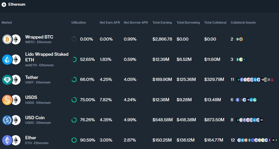This screenshot has height=149, width=279.
Task: Click the utilization ring in the USD Coin row
Action: (x=74, y=120)
